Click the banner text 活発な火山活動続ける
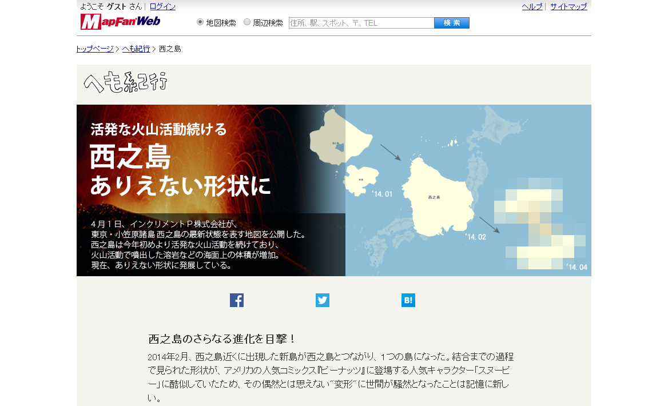 click(x=158, y=129)
